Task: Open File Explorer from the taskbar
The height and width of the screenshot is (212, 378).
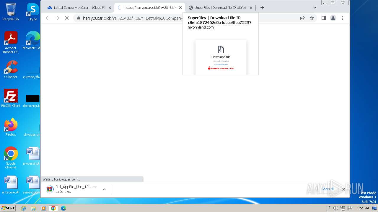Action: pyautogui.click(x=33, y=208)
